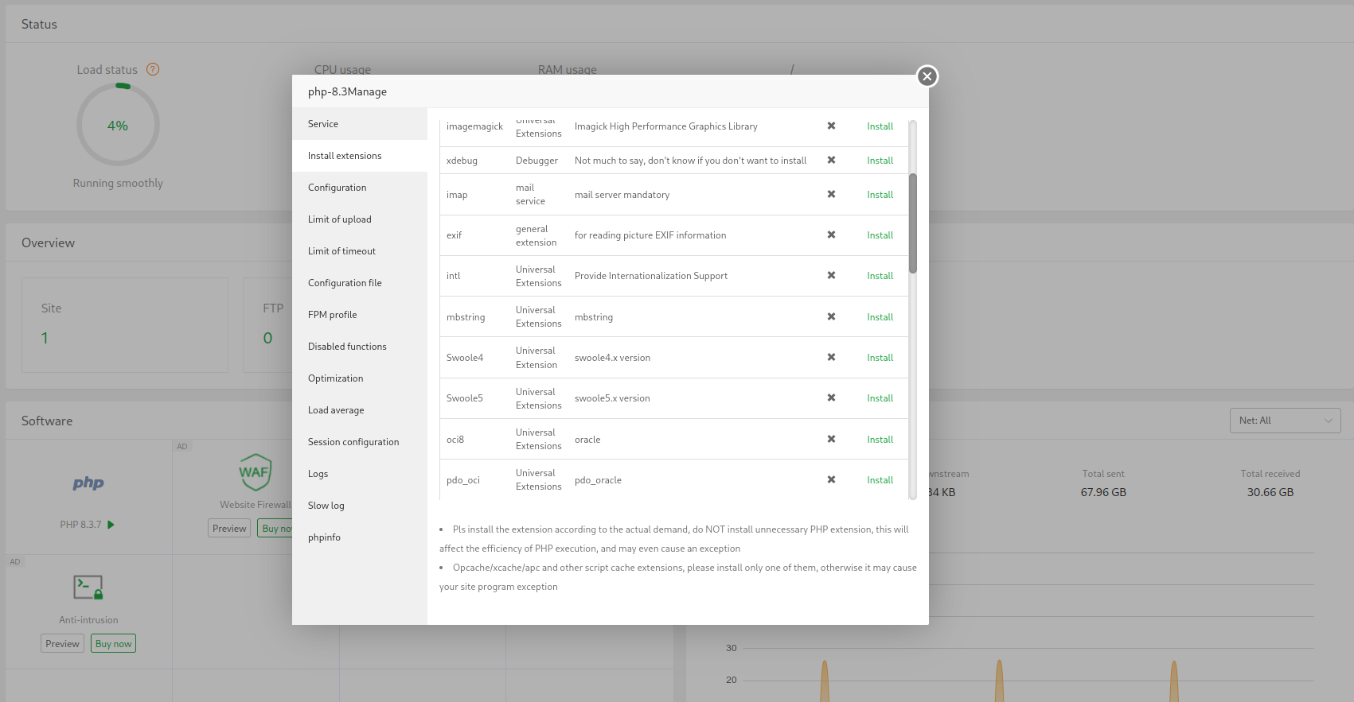Install the oci8 extension
1354x702 pixels.
(x=880, y=440)
